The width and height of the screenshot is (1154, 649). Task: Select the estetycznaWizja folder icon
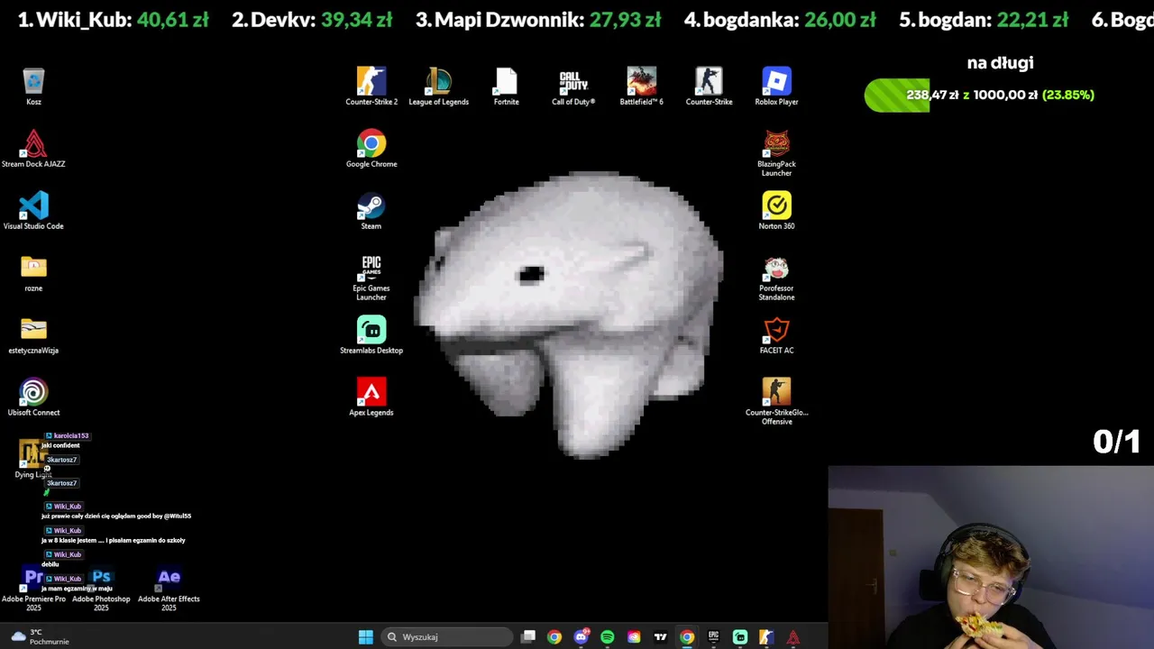click(33, 336)
